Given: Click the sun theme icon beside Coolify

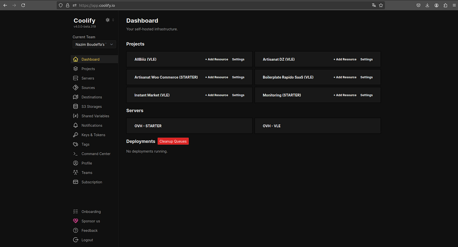Looking at the screenshot, I should 108,20.
